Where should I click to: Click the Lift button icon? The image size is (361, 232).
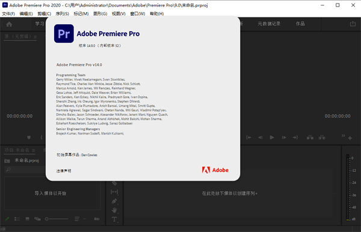coord(310,138)
